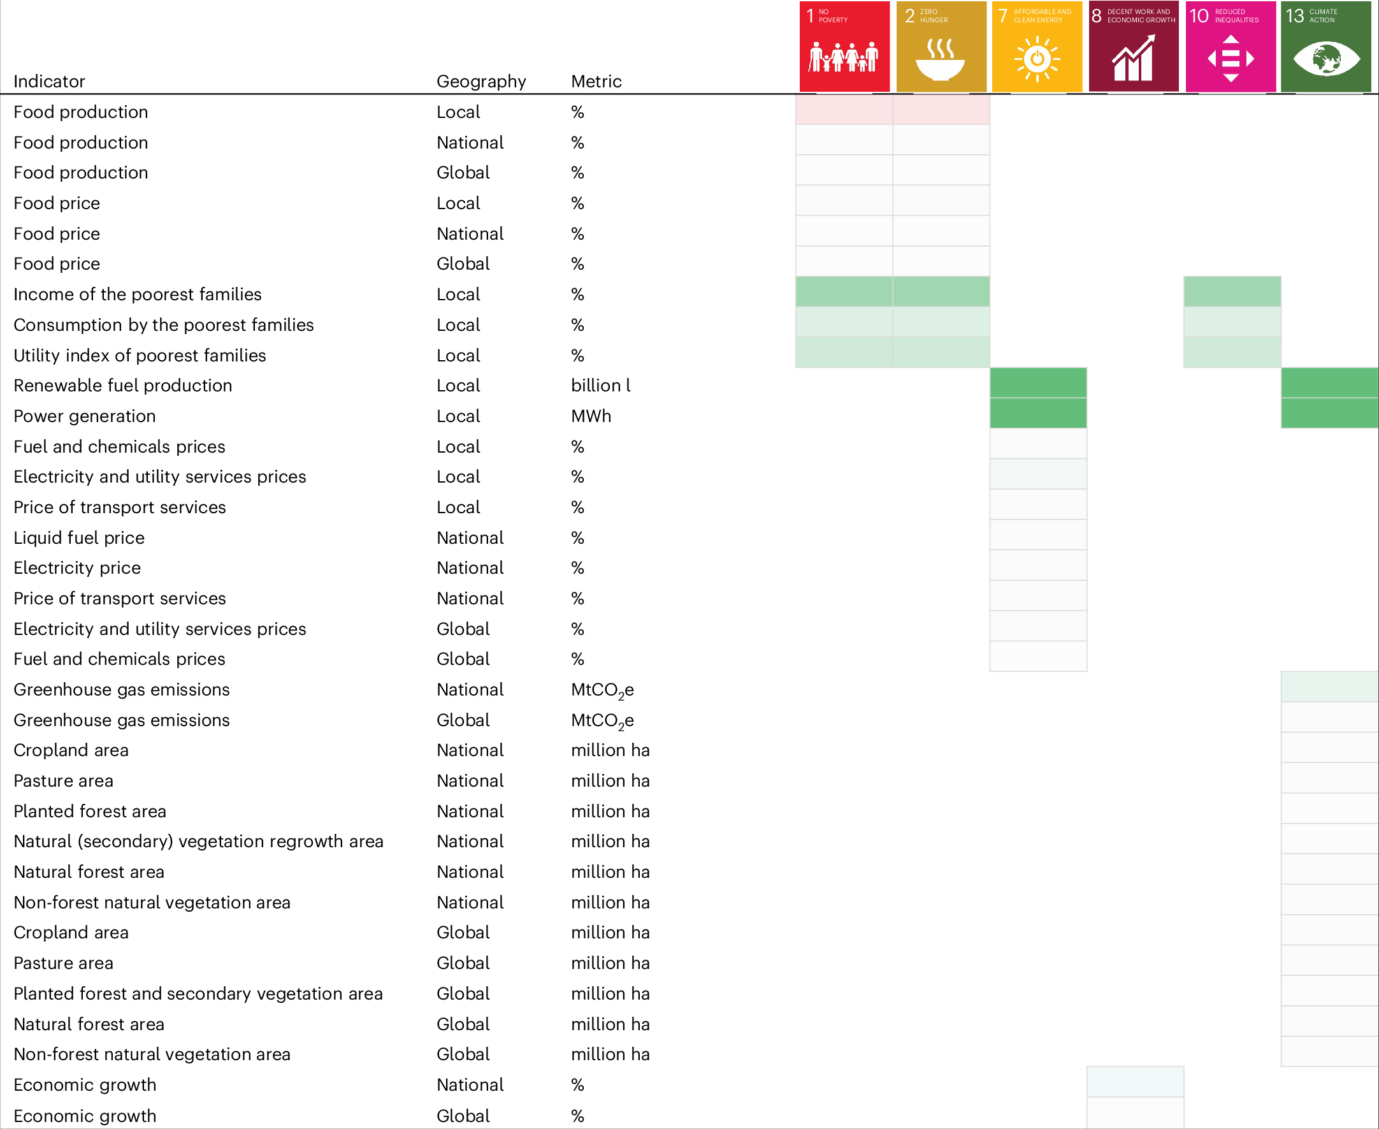This screenshot has height=1129, width=1379.
Task: Select the Utility index of poorest families label
Action: pyautogui.click(x=140, y=356)
